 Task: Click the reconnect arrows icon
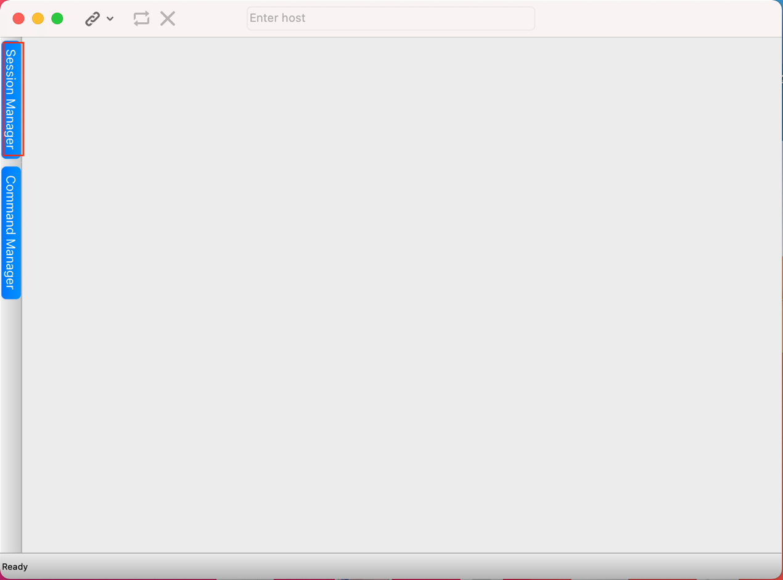pos(141,18)
